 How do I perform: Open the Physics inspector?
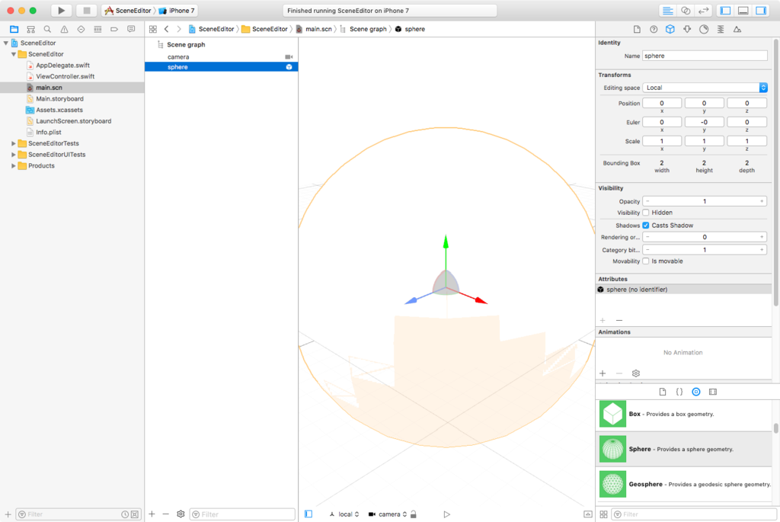721,30
